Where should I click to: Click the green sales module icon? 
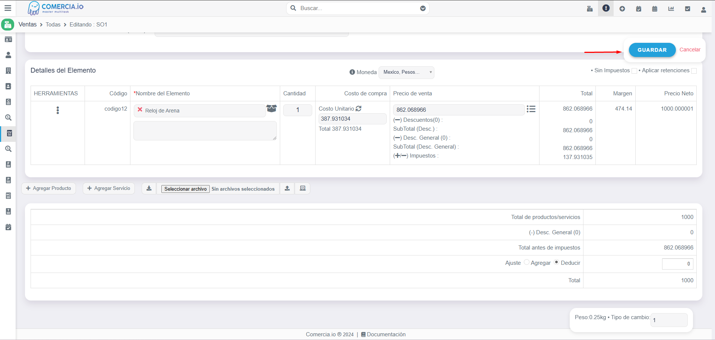[x=8, y=25]
